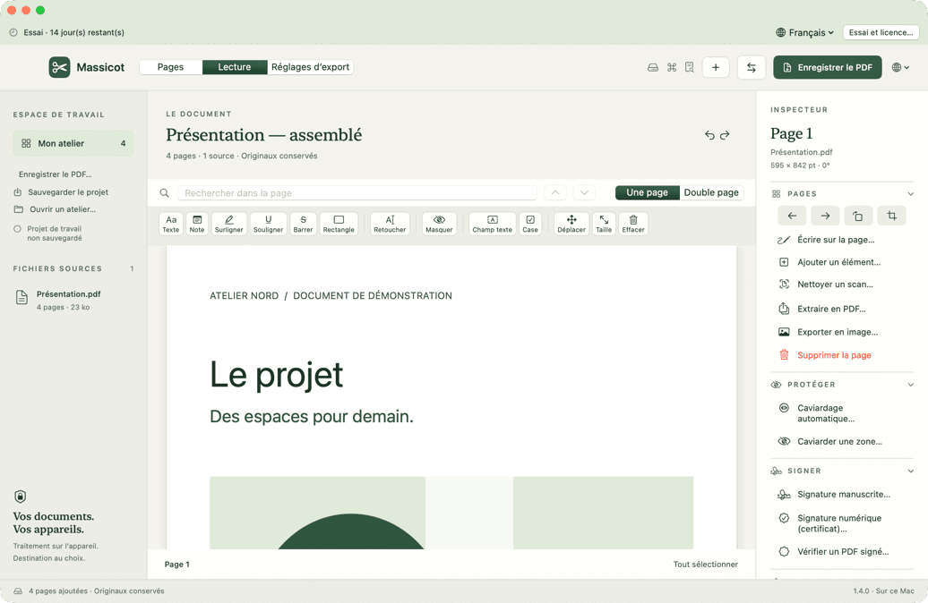Click Exporter en image…
Screen dimensions: 928x603
coord(828,332)
